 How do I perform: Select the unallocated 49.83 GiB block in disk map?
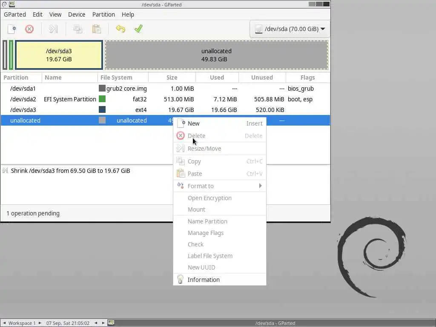[216, 55]
